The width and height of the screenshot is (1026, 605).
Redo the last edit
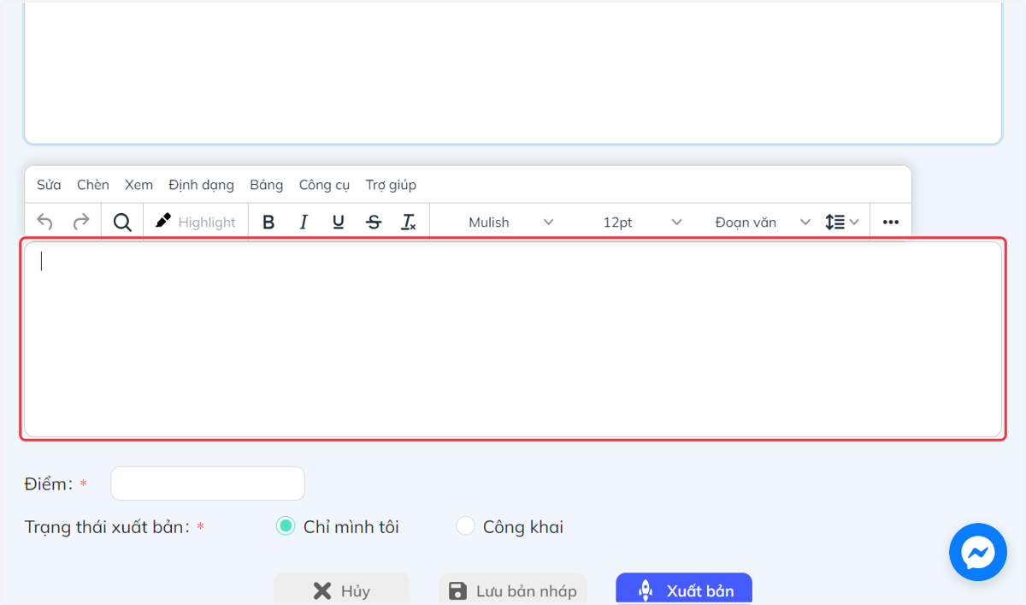click(81, 222)
